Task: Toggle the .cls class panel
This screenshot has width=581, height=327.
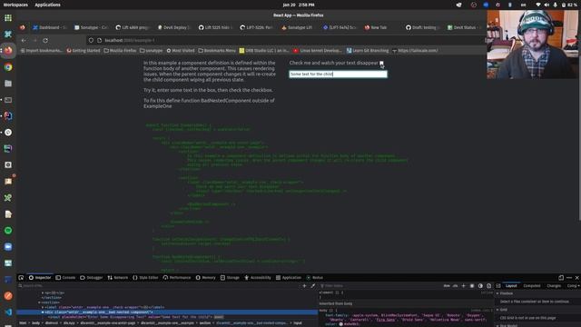Action: 455,286
